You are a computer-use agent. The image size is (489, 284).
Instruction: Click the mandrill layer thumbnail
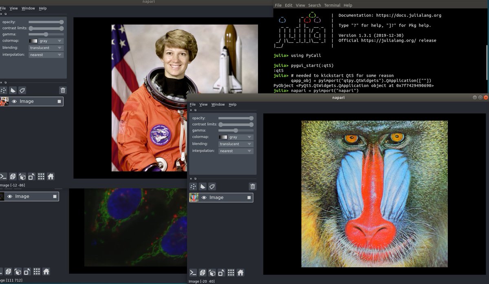(194, 197)
